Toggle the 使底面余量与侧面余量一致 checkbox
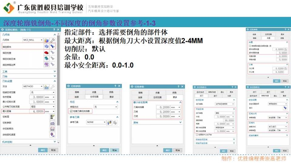 tap(250, 46)
